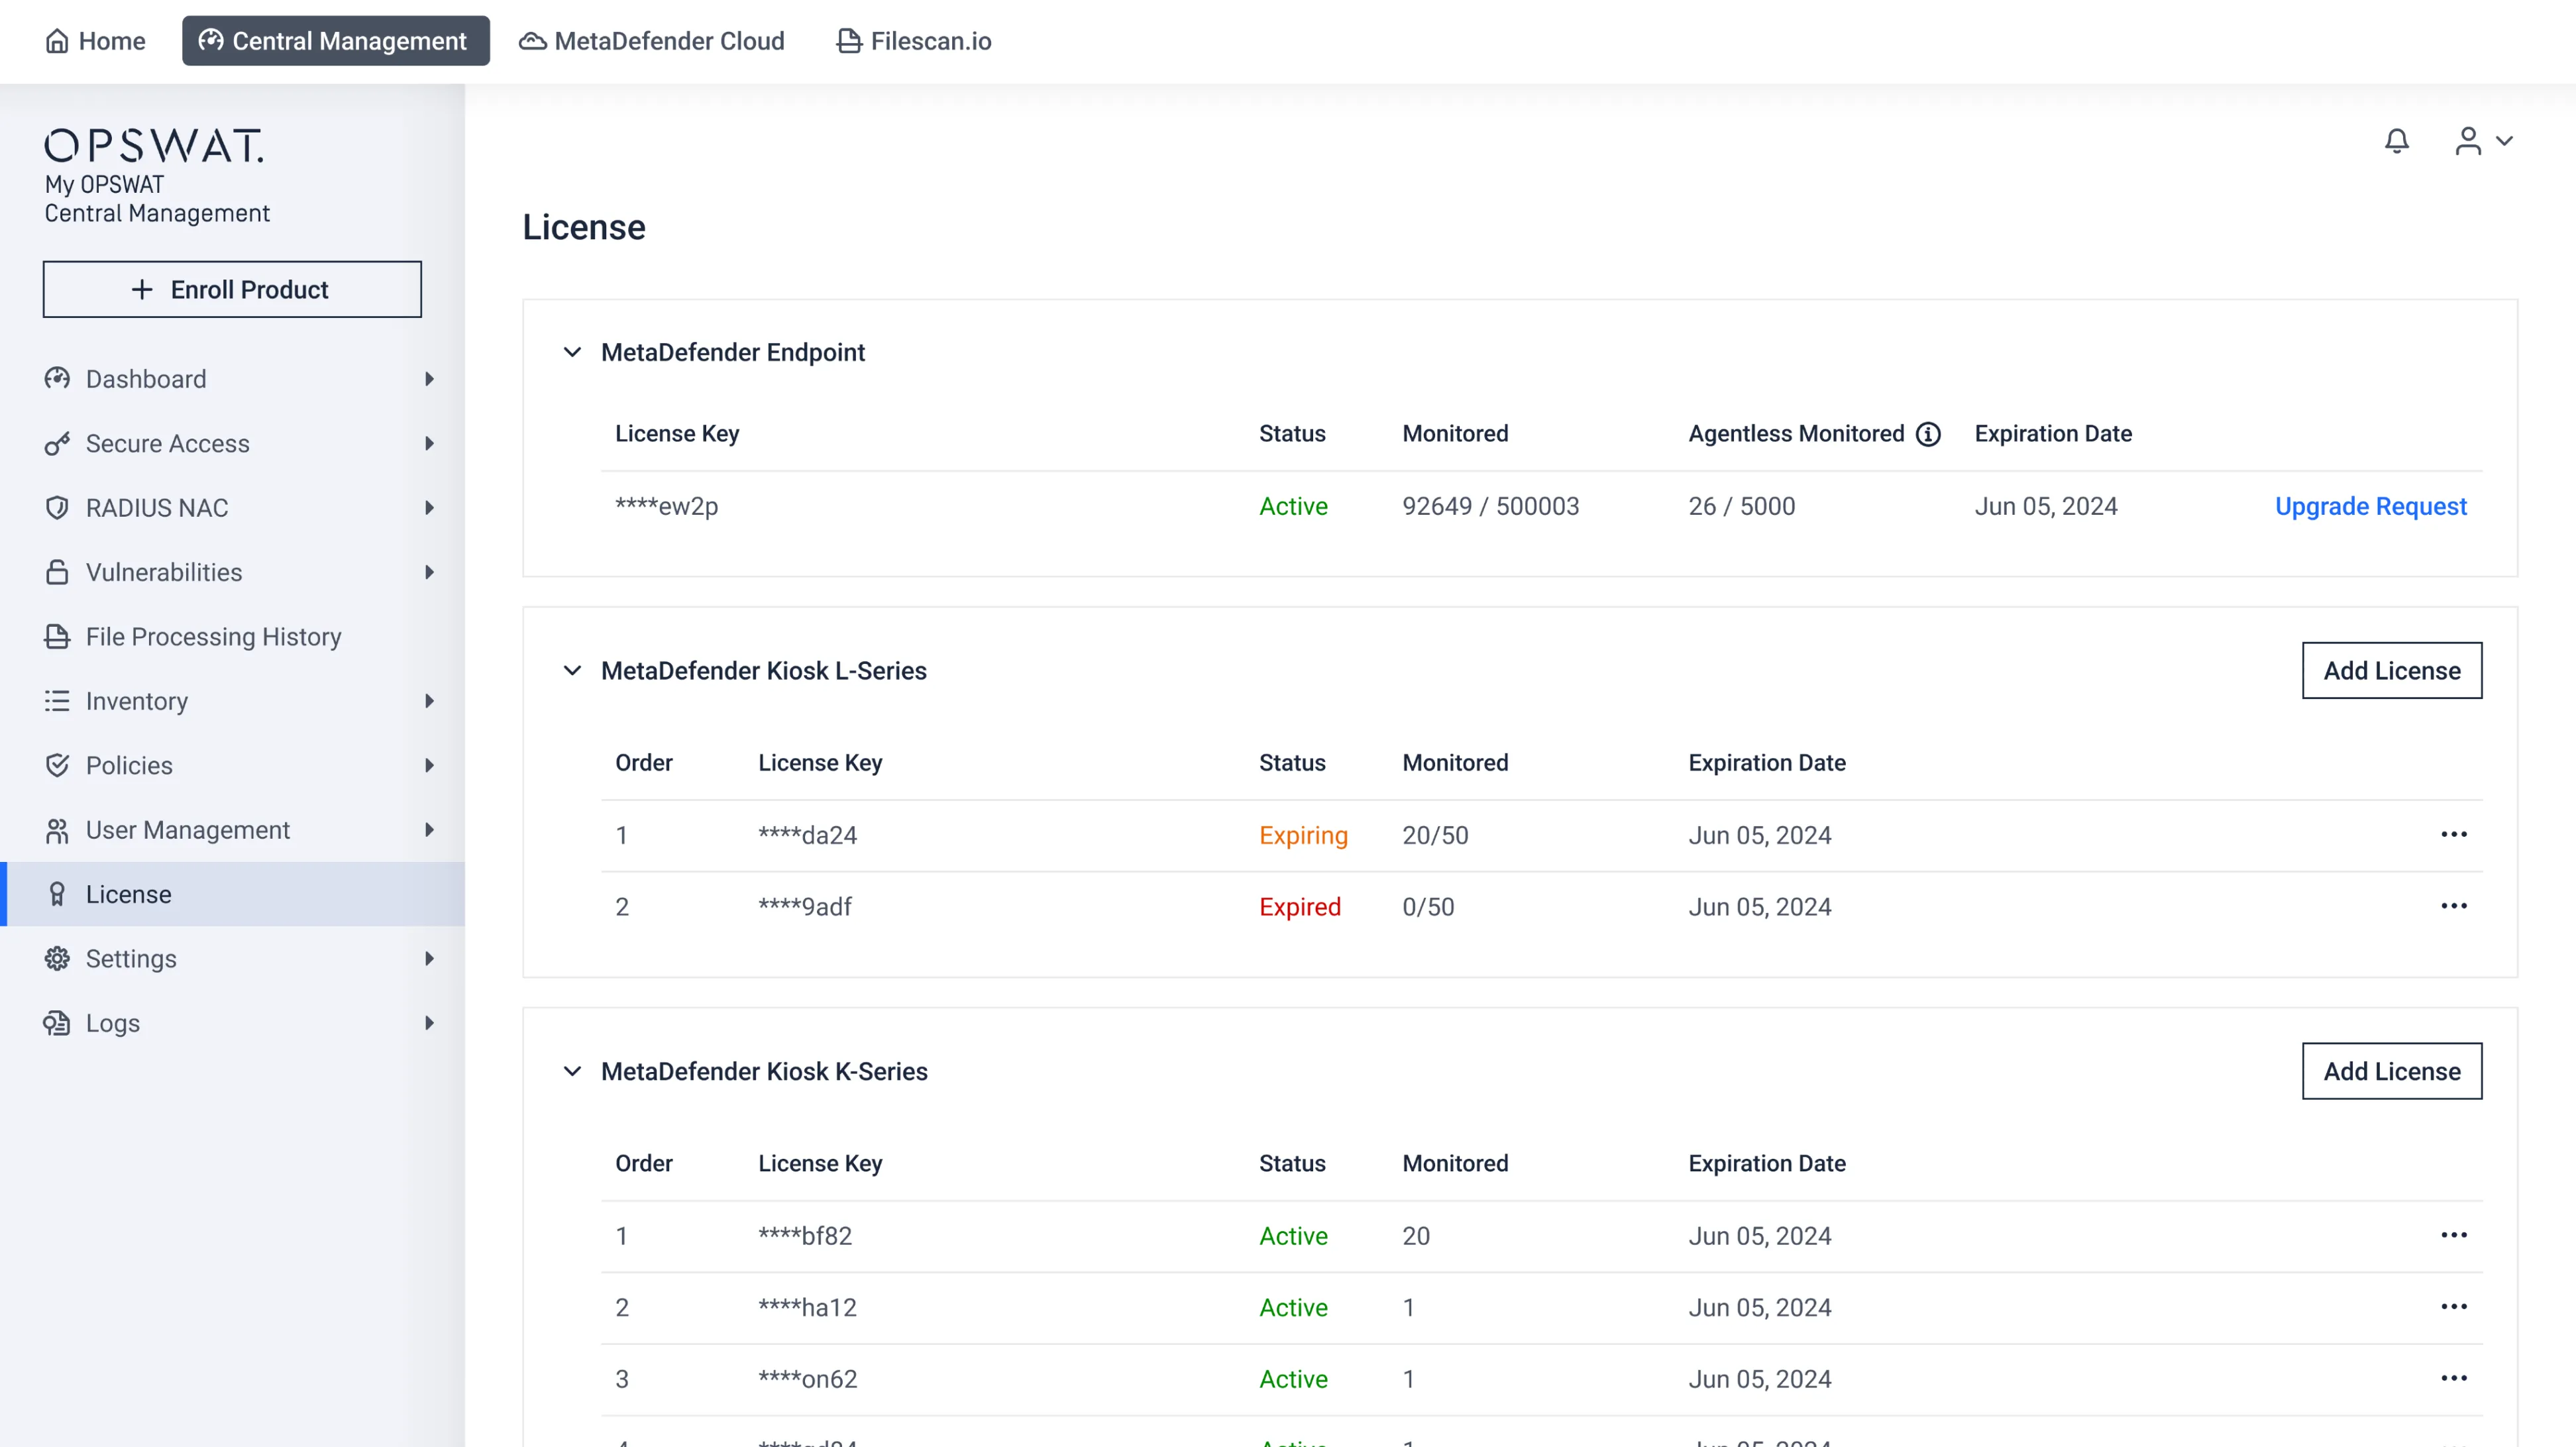2576x1447 pixels.
Task: Switch to the MetaDefender Cloud tab
Action: 652,41
